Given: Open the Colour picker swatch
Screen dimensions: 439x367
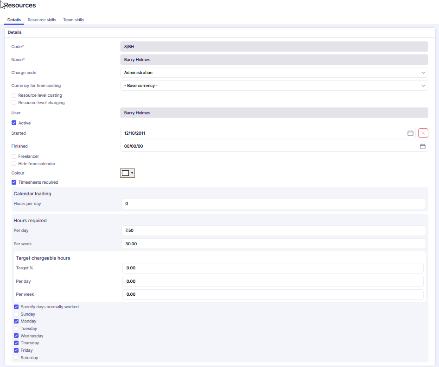Looking at the screenshot, I should (127, 173).
